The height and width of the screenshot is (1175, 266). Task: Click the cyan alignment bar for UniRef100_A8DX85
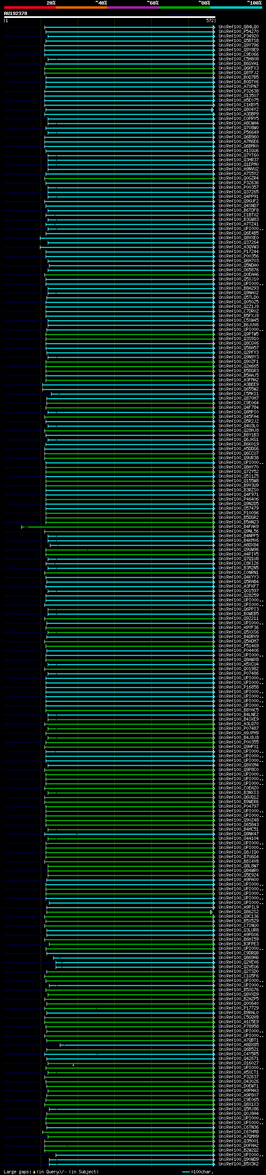point(137,1045)
